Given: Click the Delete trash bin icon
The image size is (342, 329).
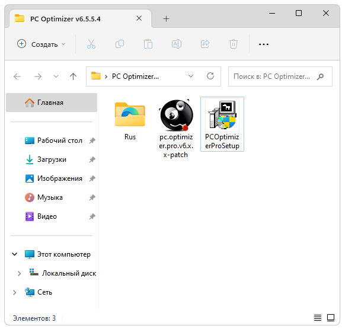Looking at the screenshot, I should click(234, 44).
